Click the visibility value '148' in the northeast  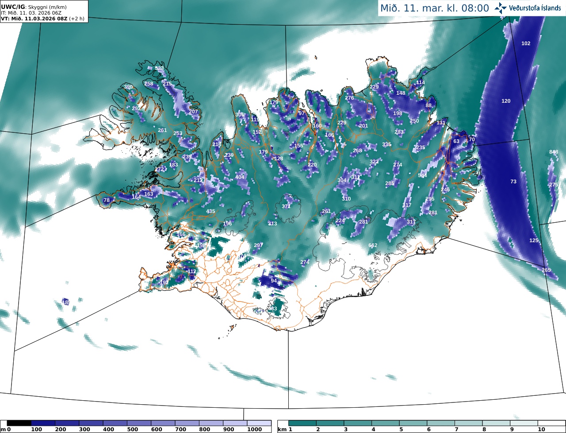pyautogui.click(x=401, y=93)
